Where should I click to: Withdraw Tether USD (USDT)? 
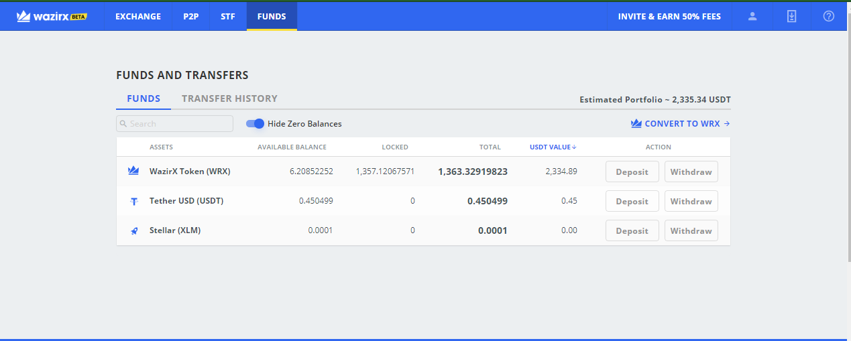point(691,201)
